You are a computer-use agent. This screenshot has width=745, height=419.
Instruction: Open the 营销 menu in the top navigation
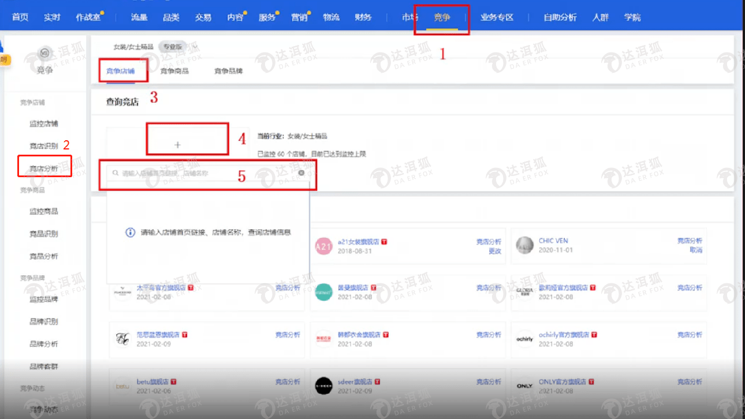[x=299, y=17]
